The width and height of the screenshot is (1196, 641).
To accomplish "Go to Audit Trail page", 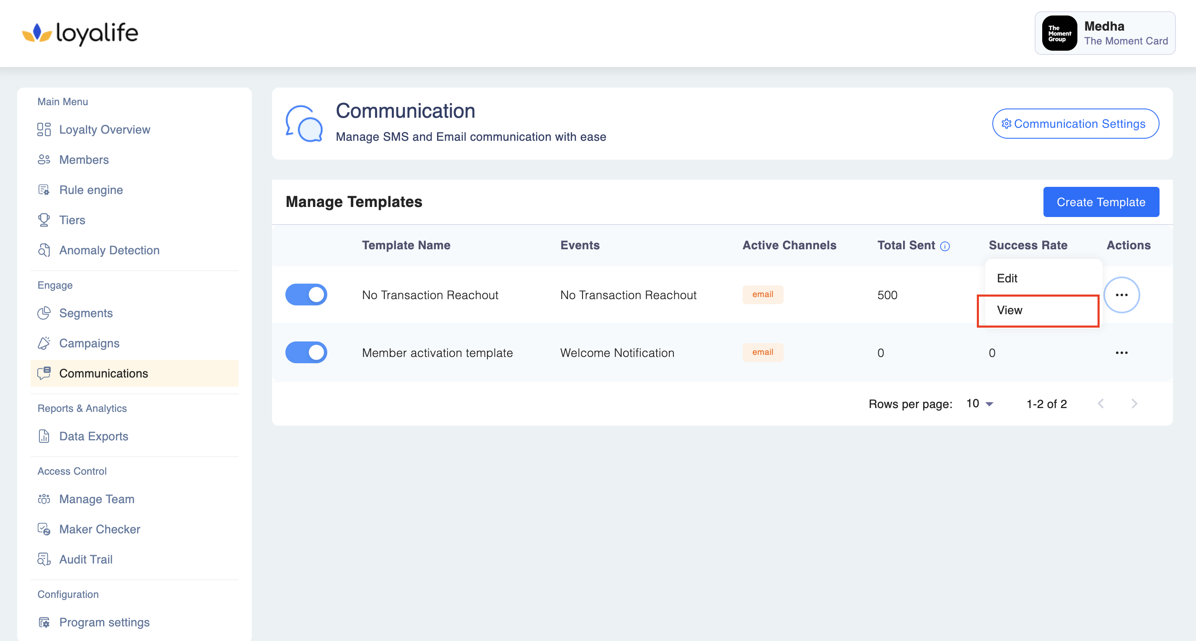I will pyautogui.click(x=86, y=559).
